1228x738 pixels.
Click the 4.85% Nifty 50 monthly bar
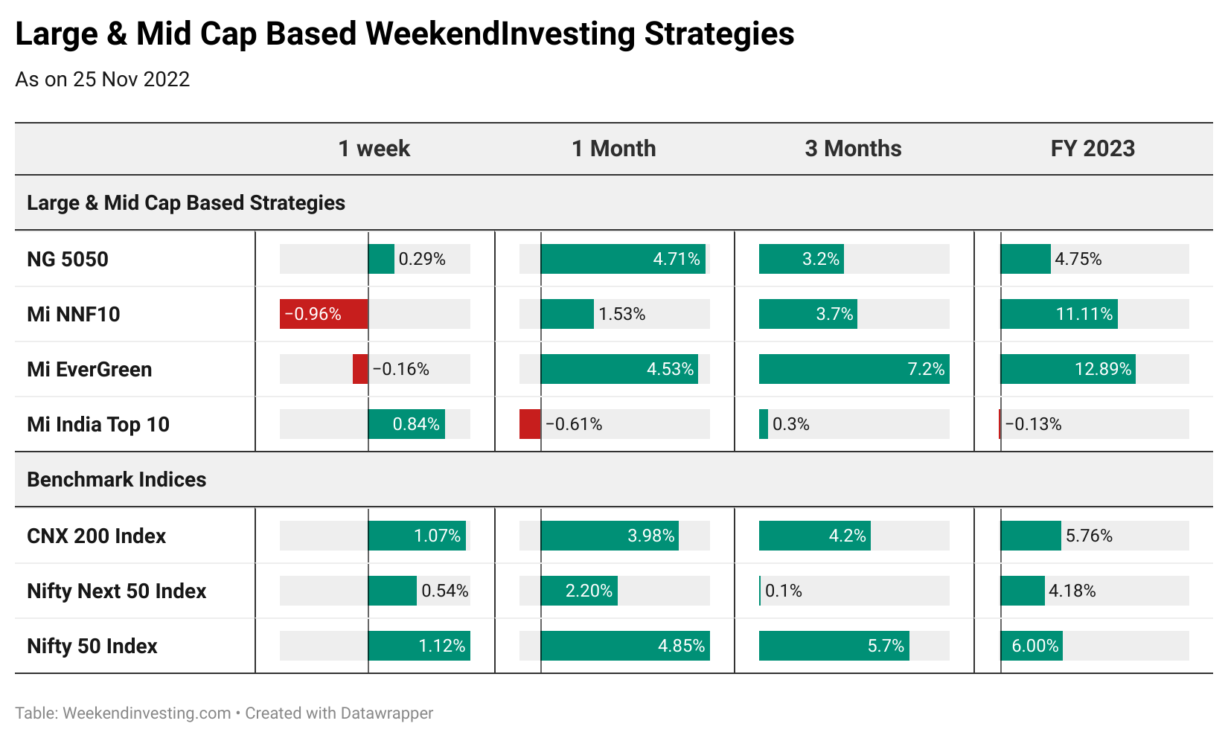pyautogui.click(x=625, y=646)
